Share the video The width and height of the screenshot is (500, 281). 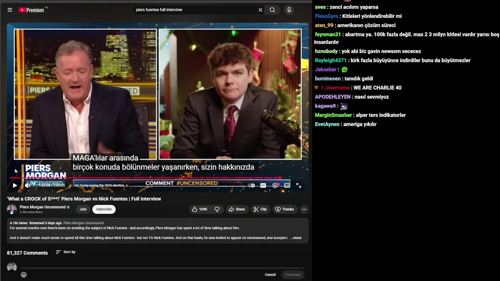coord(237,209)
